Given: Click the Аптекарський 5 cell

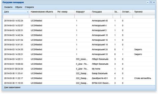Looking at the screenshot, I should [99, 30].
